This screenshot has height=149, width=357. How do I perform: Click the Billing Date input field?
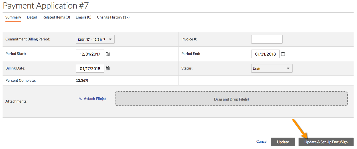tap(90, 68)
